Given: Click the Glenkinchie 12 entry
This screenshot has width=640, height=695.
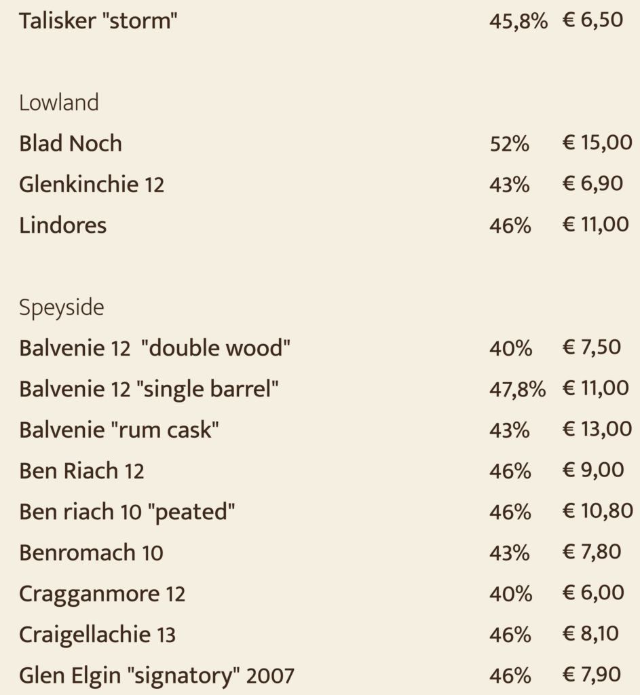Looking at the screenshot, I should (92, 184).
